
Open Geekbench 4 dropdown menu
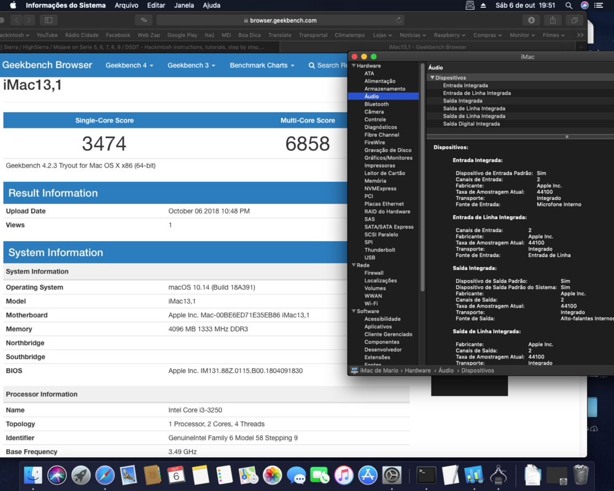pyautogui.click(x=130, y=65)
